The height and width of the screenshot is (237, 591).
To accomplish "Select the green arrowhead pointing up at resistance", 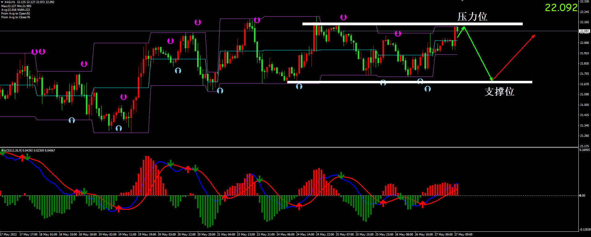I will [463, 28].
